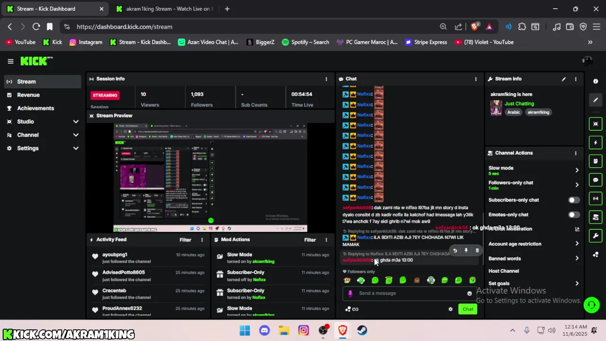Open Slow mode options chevron
This screenshot has width=606, height=341.
point(577,170)
